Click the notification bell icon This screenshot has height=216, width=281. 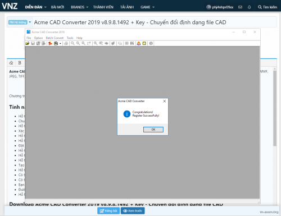tap(250, 7)
